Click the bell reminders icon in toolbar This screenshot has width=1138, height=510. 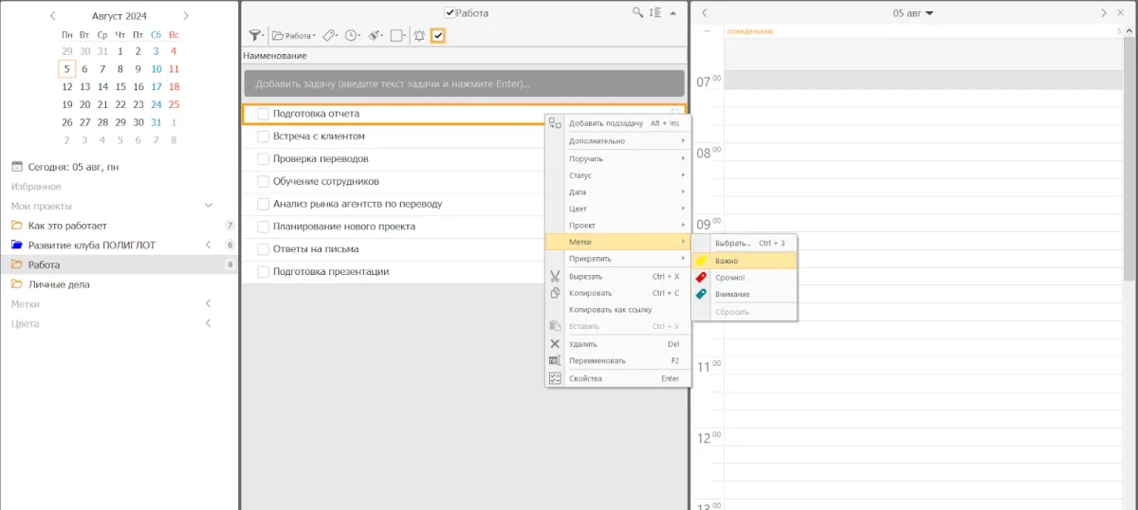point(419,36)
